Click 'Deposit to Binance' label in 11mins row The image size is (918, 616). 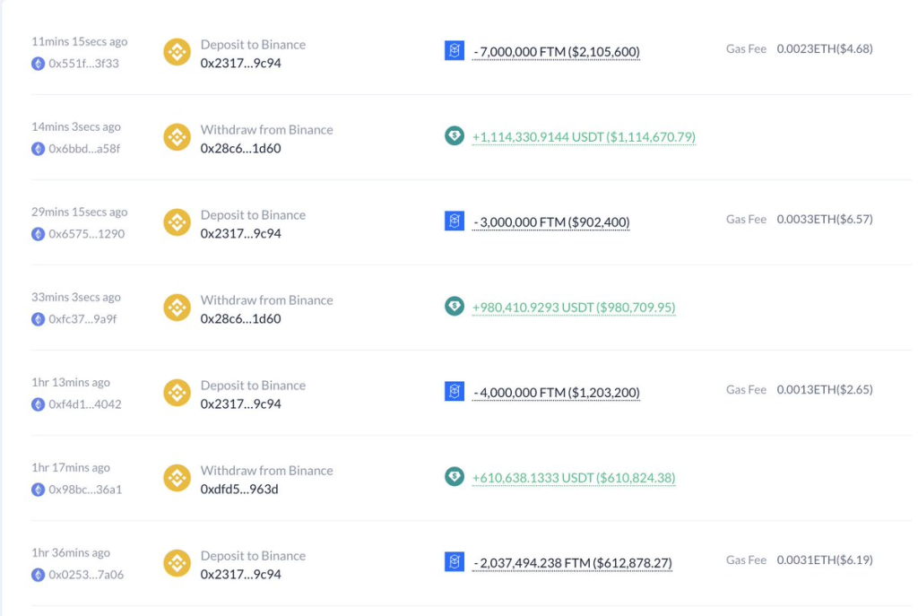tap(253, 45)
